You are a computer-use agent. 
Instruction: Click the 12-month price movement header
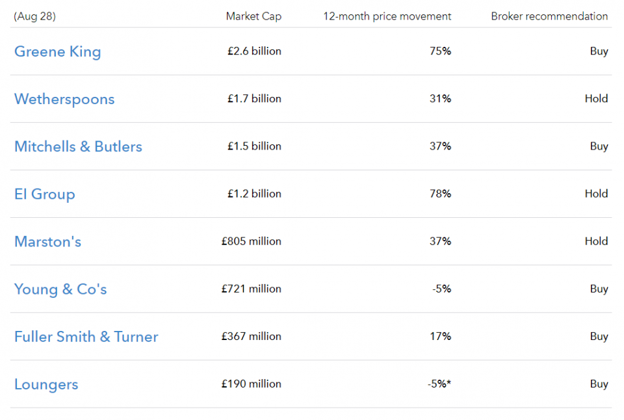[387, 16]
